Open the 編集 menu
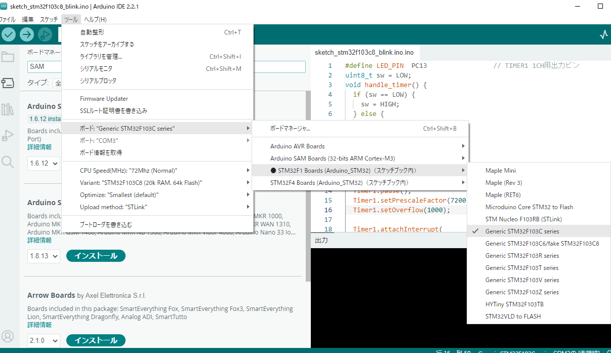 click(28, 19)
